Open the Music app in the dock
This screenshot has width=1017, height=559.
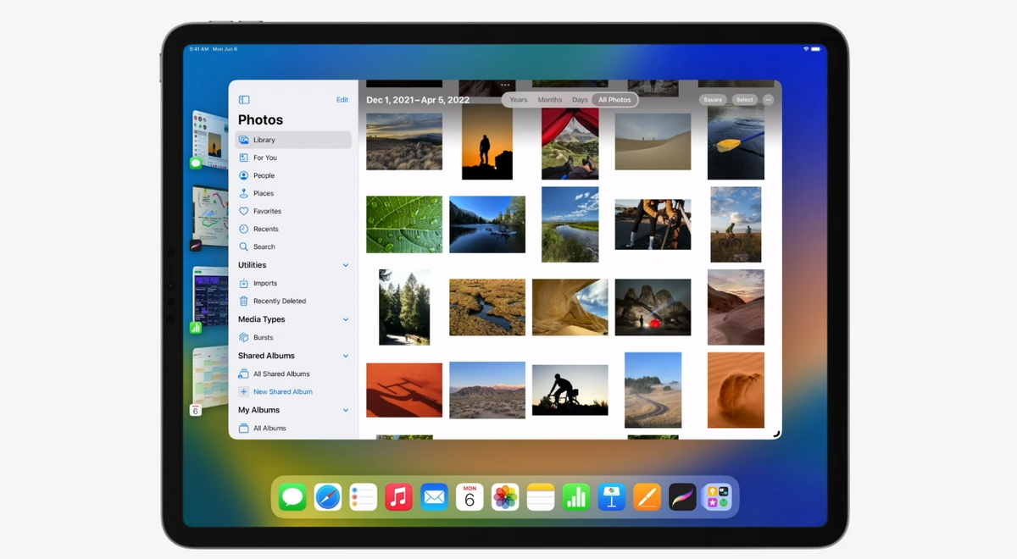pyautogui.click(x=399, y=496)
